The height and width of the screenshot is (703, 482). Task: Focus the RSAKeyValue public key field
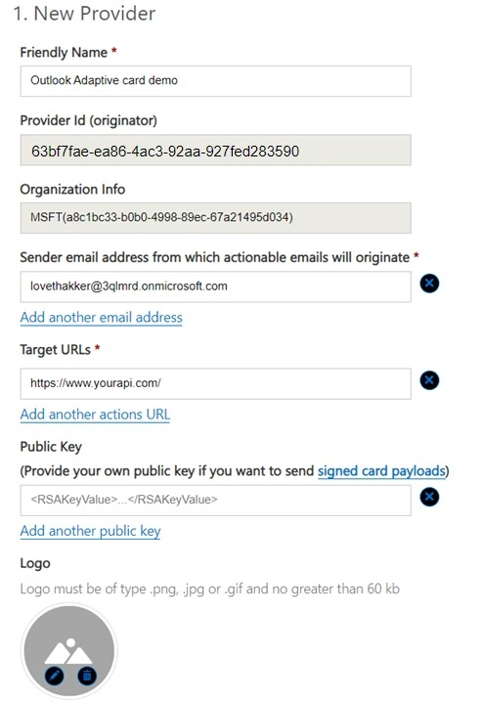click(x=216, y=501)
